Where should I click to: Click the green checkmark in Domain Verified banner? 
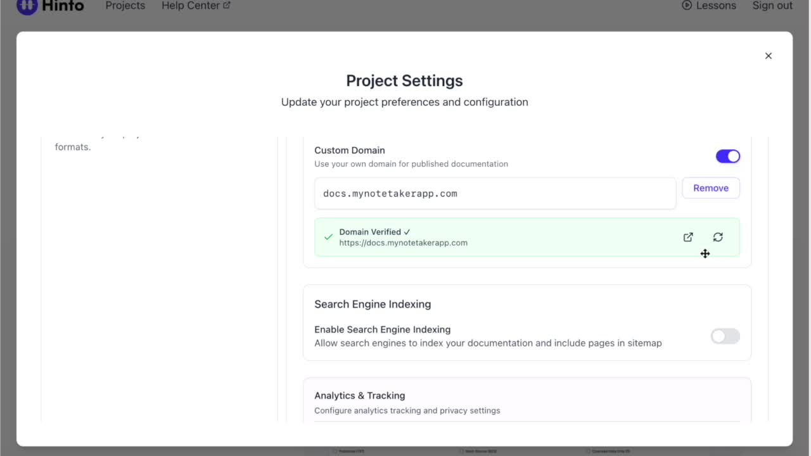[x=328, y=237]
